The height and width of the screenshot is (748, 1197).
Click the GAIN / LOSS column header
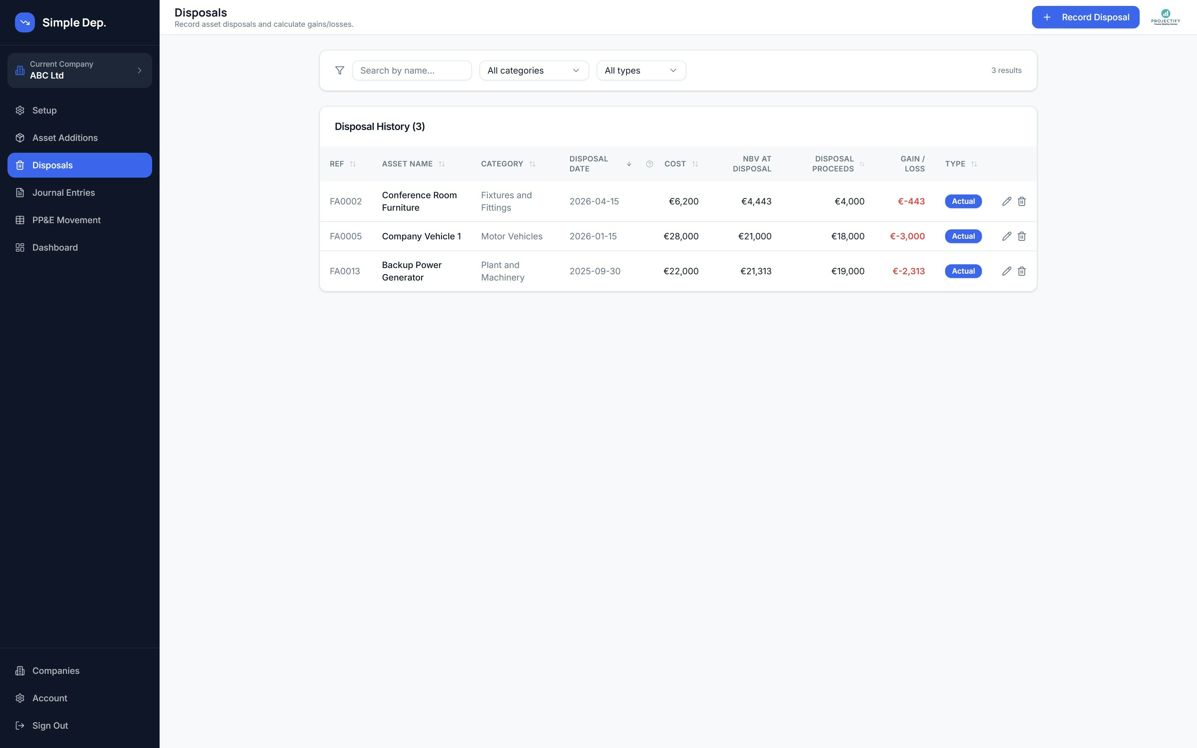(912, 164)
